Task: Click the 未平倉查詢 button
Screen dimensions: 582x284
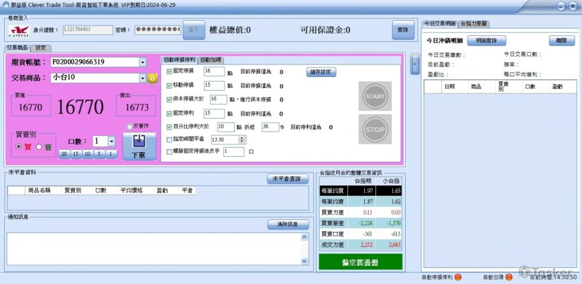Action: 288,179
